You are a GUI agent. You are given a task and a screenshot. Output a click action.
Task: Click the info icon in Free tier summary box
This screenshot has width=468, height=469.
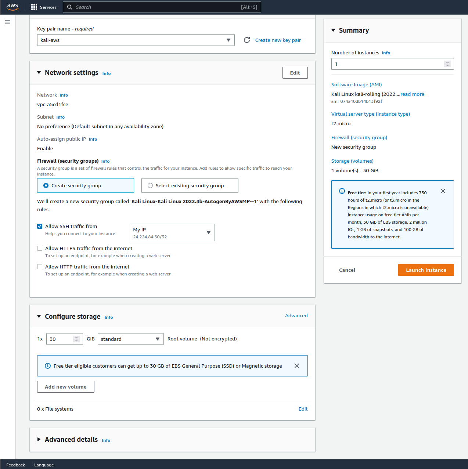point(342,191)
